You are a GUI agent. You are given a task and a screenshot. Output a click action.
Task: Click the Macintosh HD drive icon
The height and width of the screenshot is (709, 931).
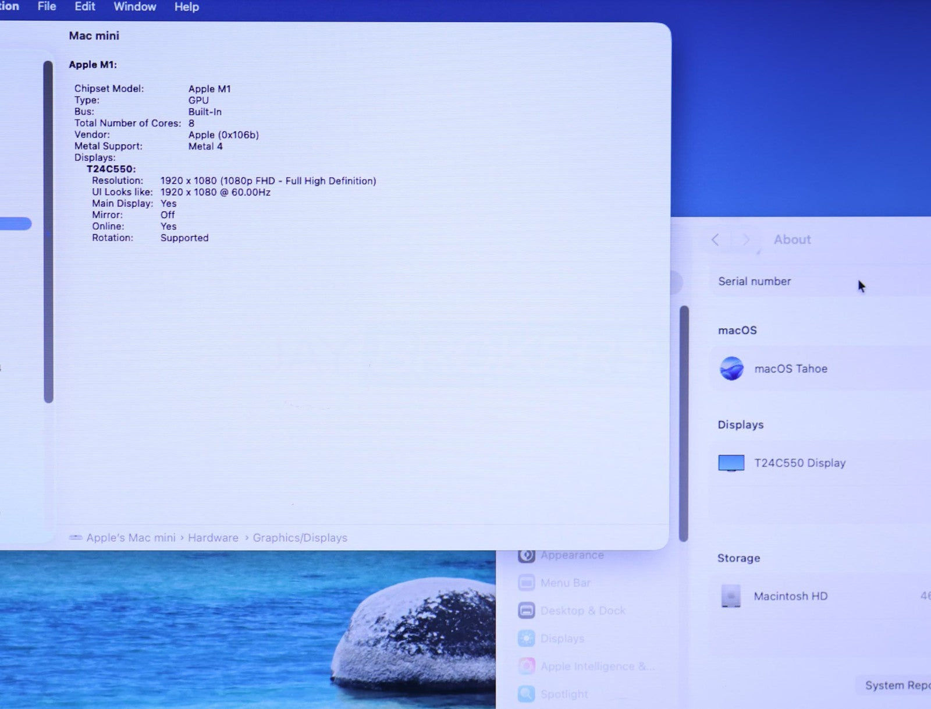click(x=731, y=596)
